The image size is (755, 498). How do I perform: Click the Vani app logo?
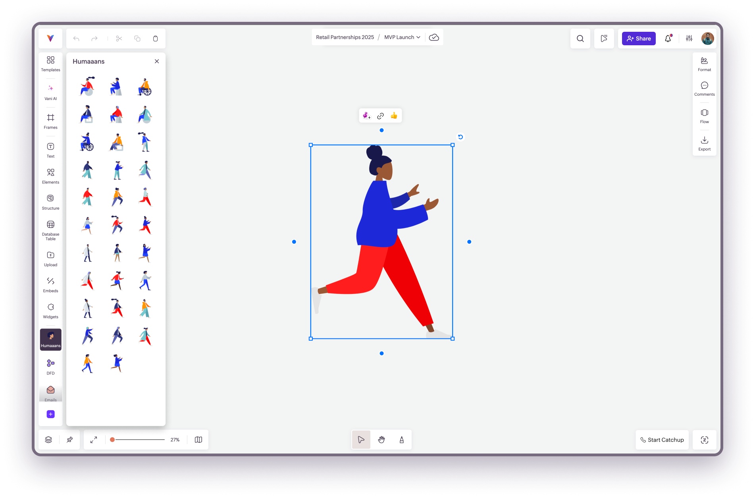[x=50, y=39]
